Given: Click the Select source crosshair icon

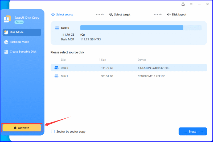Looking at the screenshot, I should pyautogui.click(x=53, y=14).
